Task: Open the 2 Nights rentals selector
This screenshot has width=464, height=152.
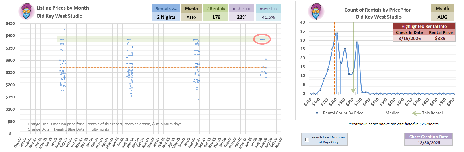Action: [x=166, y=17]
